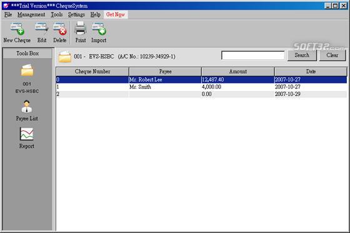Click the account folder icon beside 001 - EVS-HSBC header
This screenshot has width=350, height=233.
point(65,57)
